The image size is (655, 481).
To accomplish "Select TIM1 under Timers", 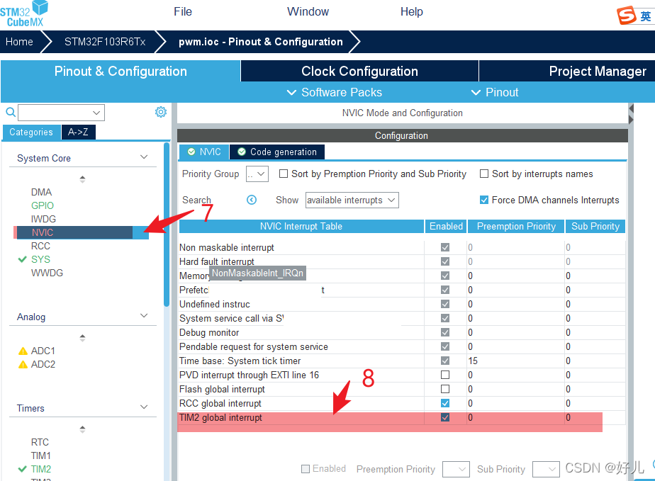I will point(40,455).
